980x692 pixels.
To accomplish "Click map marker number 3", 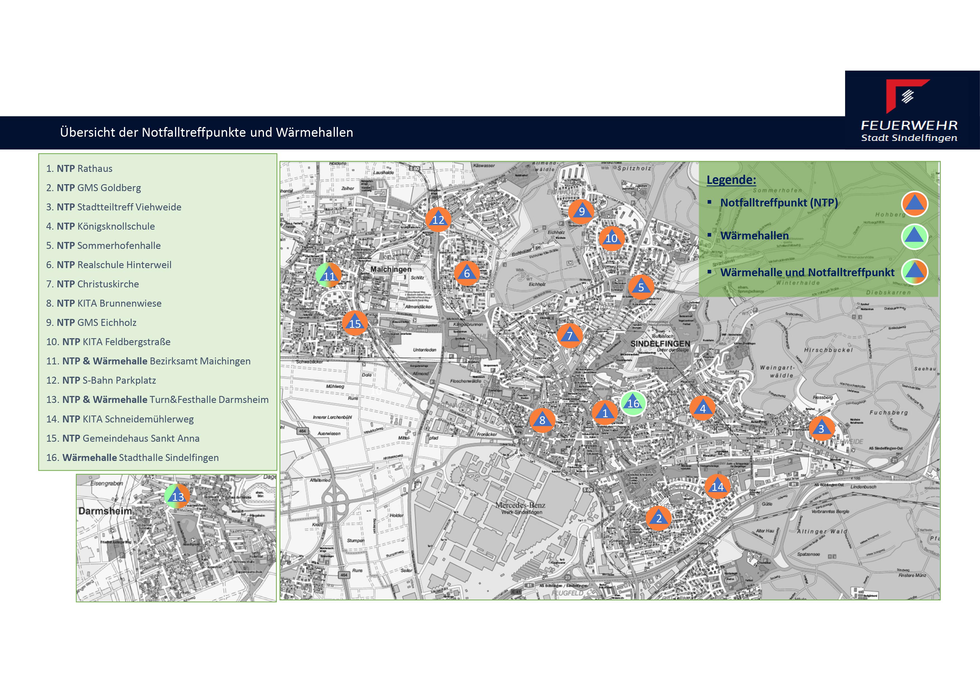I will click(x=821, y=428).
